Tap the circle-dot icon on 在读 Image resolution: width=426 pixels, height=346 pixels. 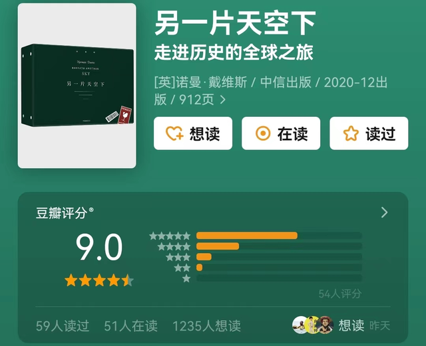click(263, 133)
